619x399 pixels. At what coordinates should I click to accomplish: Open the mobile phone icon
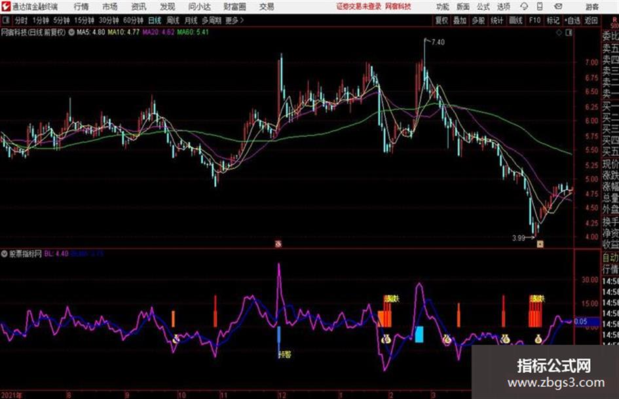pyautogui.click(x=540, y=7)
